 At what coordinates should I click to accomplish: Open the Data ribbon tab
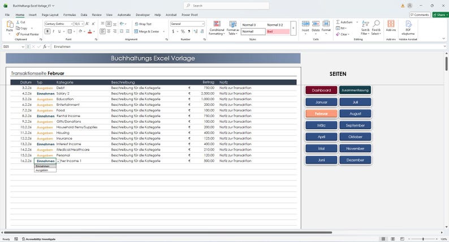click(x=84, y=15)
